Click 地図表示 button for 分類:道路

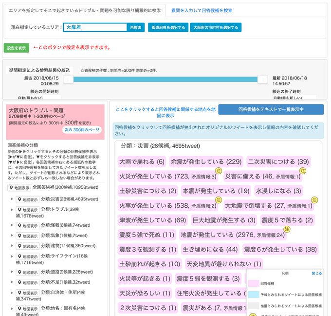27,272
